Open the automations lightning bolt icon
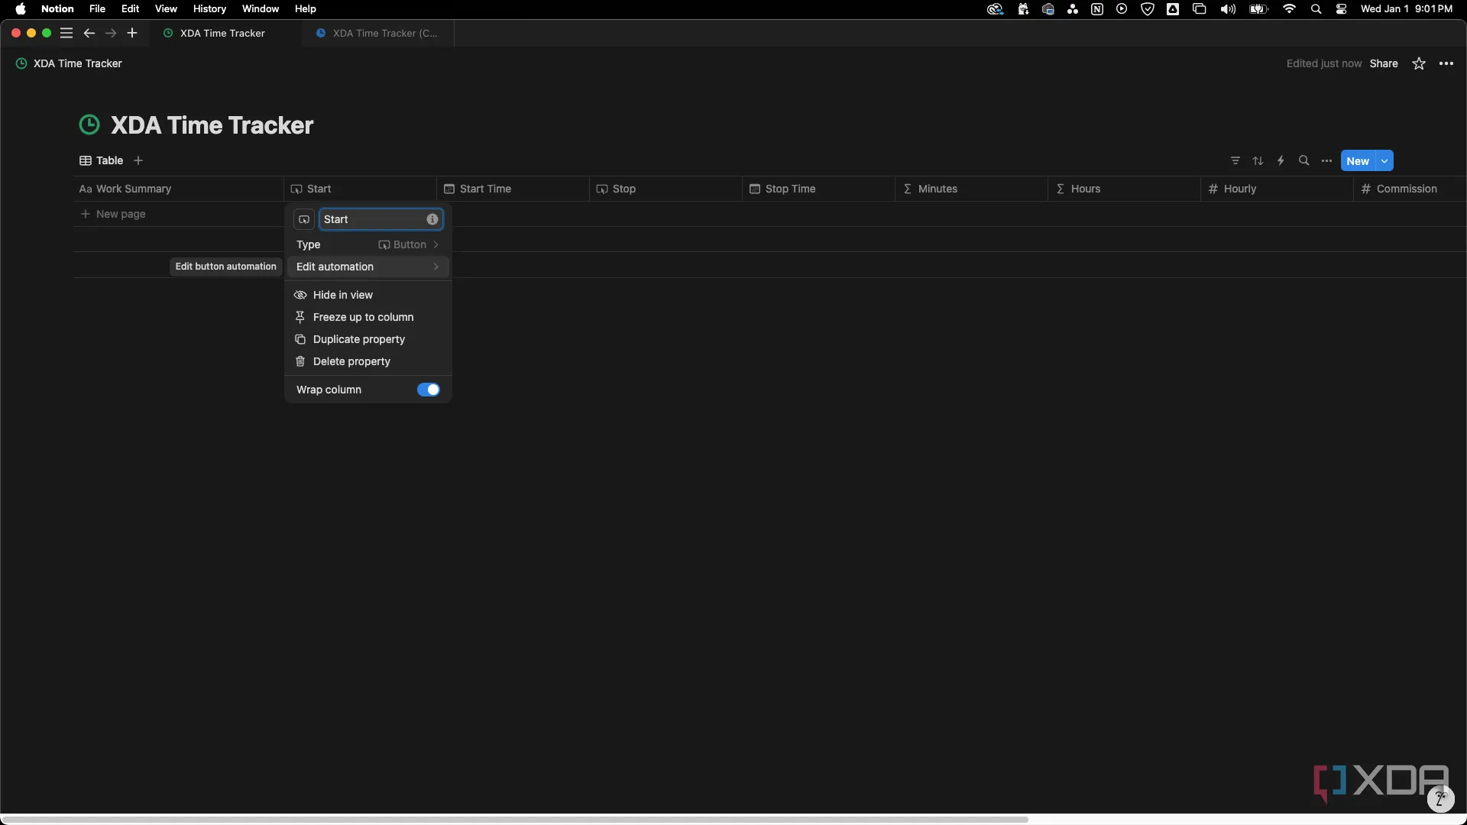 click(1281, 160)
